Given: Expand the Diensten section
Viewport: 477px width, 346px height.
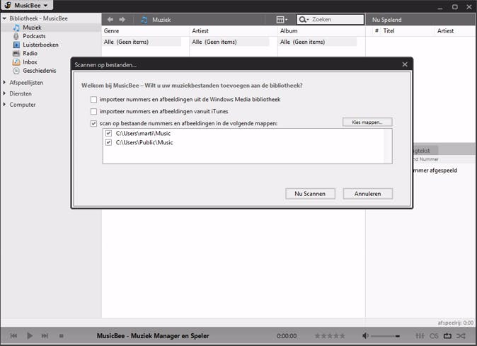Looking at the screenshot, I should tap(4, 93).
